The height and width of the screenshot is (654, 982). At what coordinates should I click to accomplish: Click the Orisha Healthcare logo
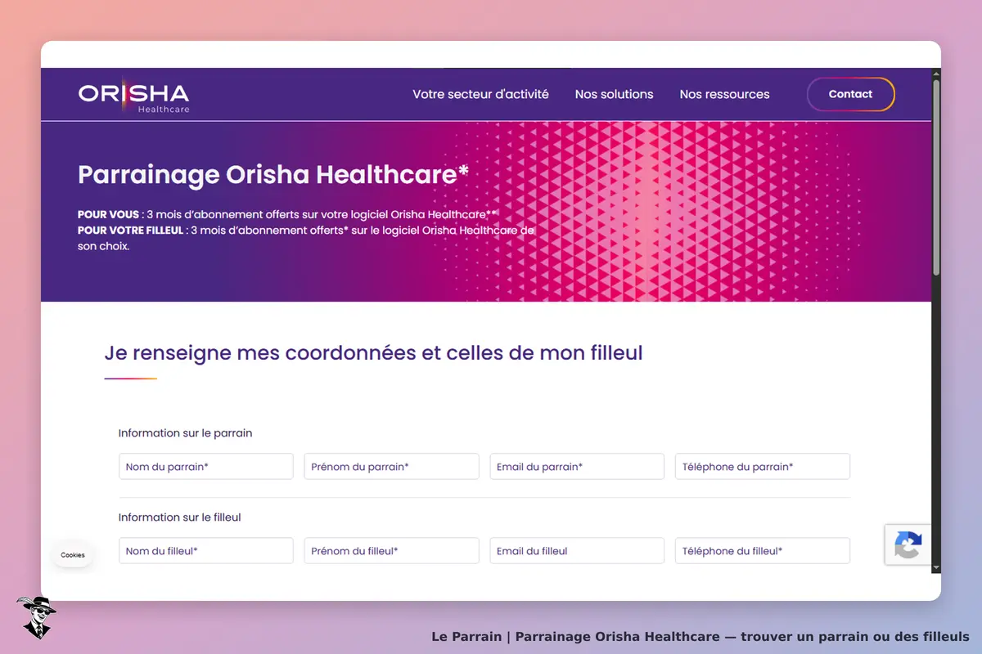[x=133, y=96]
